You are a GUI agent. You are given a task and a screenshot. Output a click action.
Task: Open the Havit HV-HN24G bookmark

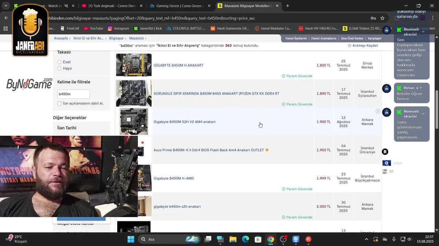pos(318,28)
